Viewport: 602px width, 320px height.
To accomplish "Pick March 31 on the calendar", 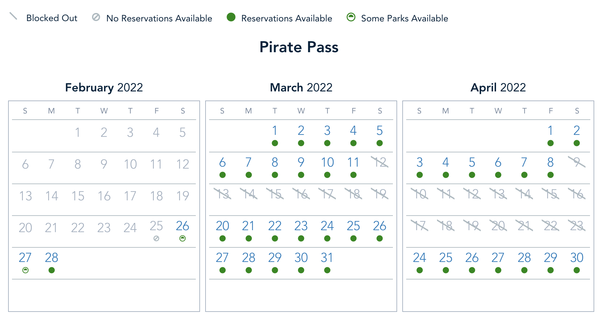I will (327, 258).
